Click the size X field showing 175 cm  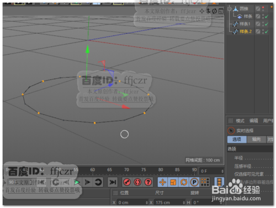[x=169, y=202]
